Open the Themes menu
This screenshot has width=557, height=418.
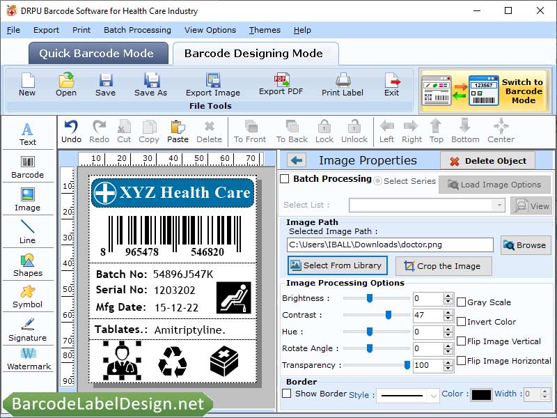point(265,30)
